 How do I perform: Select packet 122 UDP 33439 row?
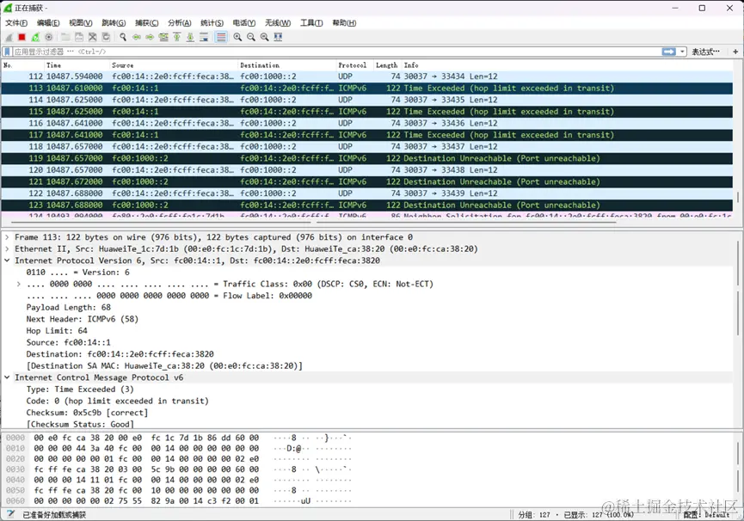click(366, 193)
